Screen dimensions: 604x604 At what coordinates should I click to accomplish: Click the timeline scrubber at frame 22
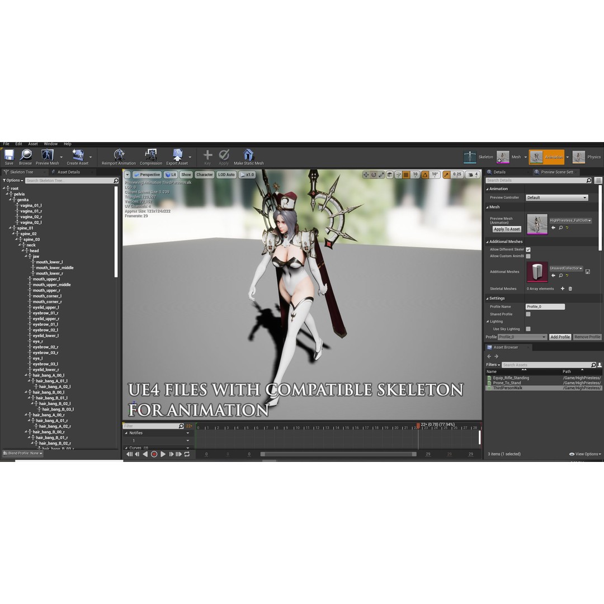coord(418,425)
